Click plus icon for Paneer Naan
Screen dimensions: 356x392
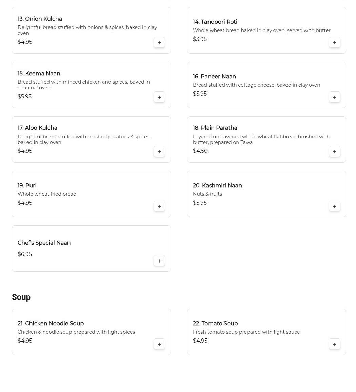pos(334,97)
